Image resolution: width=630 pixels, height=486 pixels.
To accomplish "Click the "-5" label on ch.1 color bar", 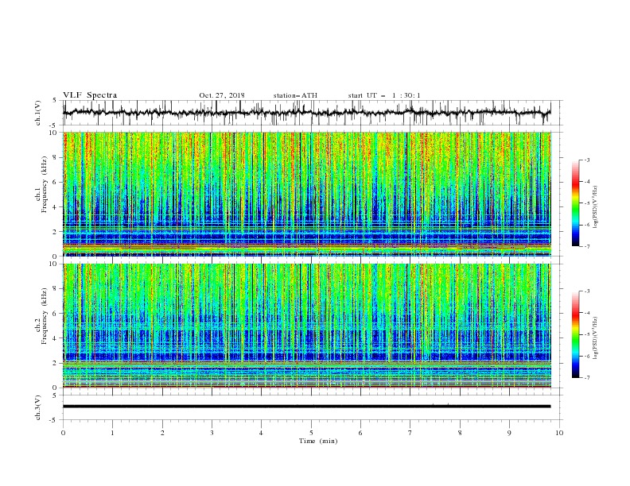I will click(587, 203).
